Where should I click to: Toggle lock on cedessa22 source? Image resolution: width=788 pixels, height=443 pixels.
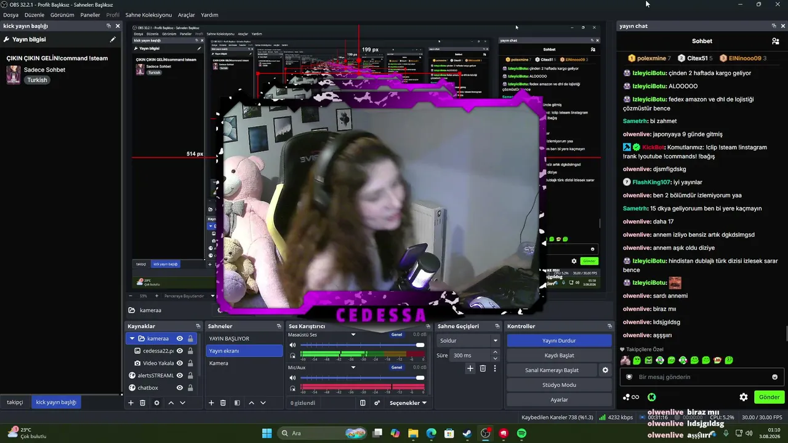pyautogui.click(x=190, y=351)
